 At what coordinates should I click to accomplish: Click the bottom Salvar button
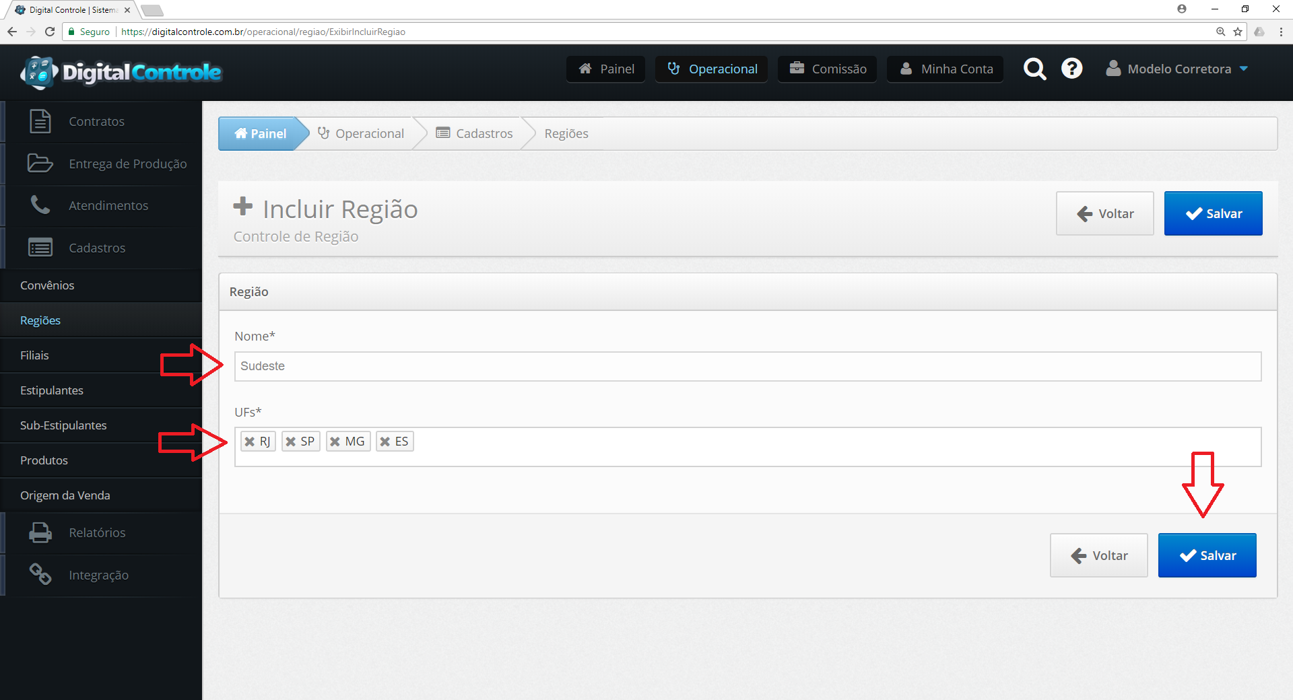coord(1207,555)
